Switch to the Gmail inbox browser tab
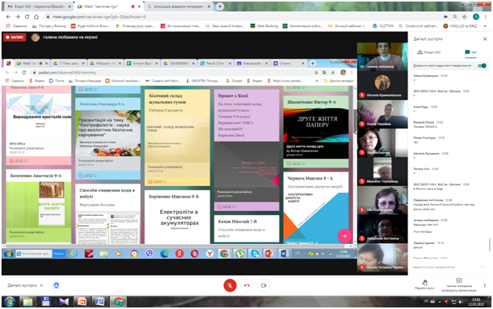This screenshot has width=493, height=309. 39,6
